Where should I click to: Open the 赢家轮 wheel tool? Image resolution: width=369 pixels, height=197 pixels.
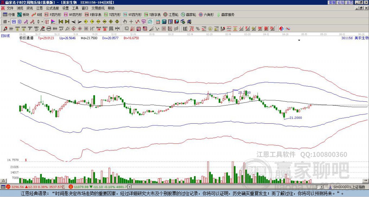pos(188,14)
